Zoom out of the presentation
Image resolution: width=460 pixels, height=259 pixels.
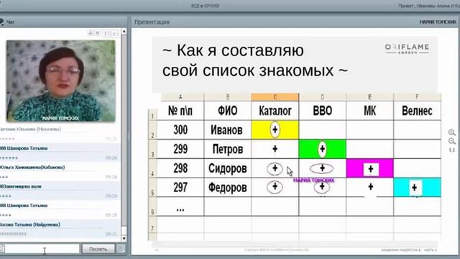[x=452, y=141]
